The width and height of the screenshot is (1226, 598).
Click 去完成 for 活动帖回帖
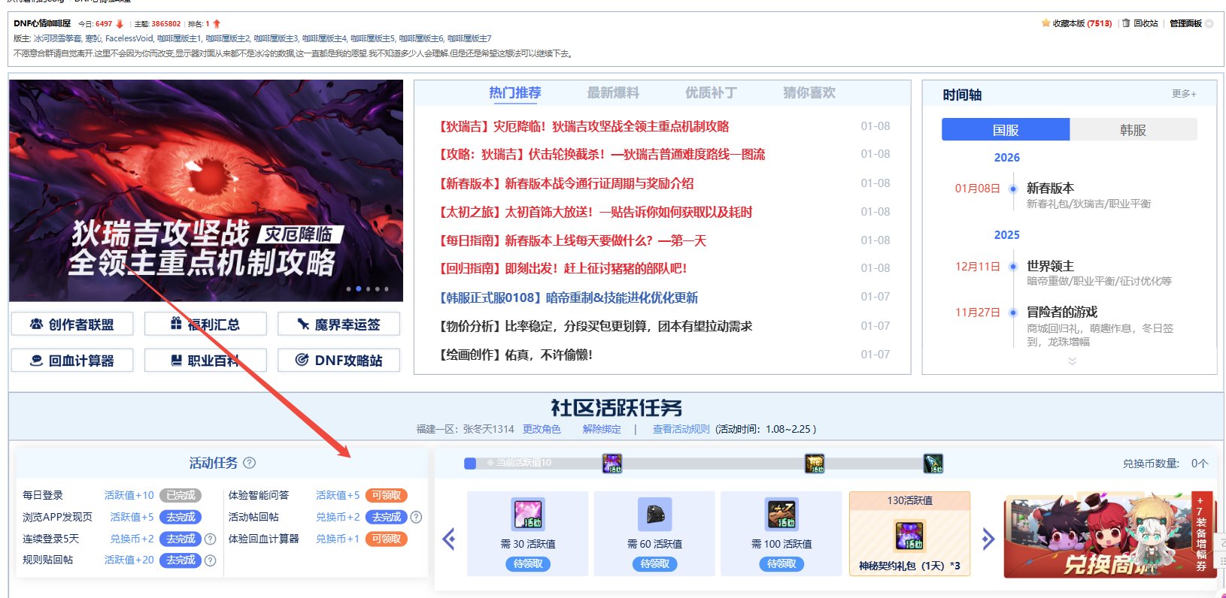pyautogui.click(x=387, y=517)
